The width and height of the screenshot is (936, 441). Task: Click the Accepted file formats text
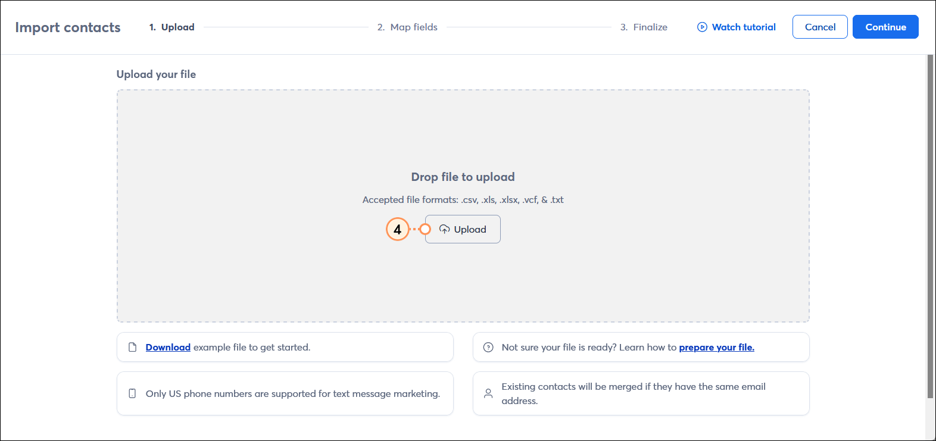tap(463, 200)
